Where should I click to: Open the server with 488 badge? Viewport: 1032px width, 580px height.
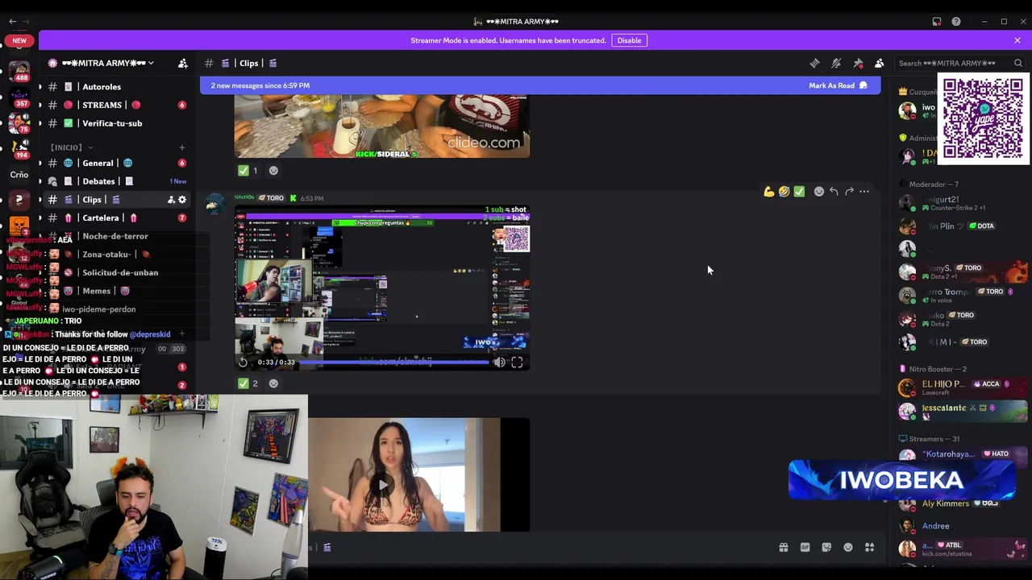click(19, 70)
